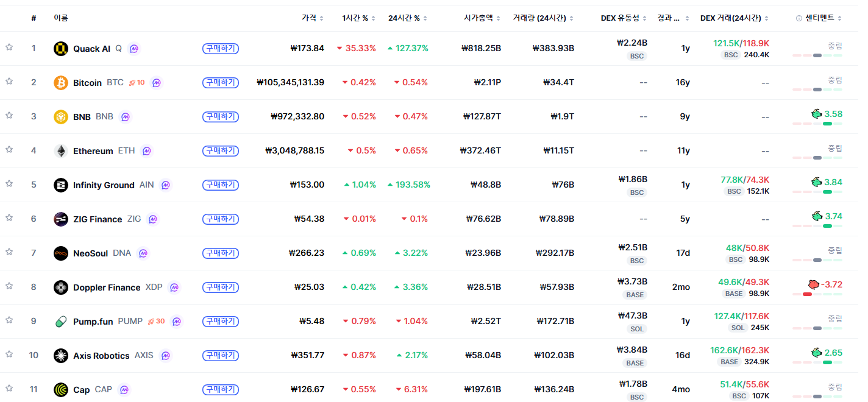Sort the table by 가격 column
The height and width of the screenshot is (402, 868).
313,18
